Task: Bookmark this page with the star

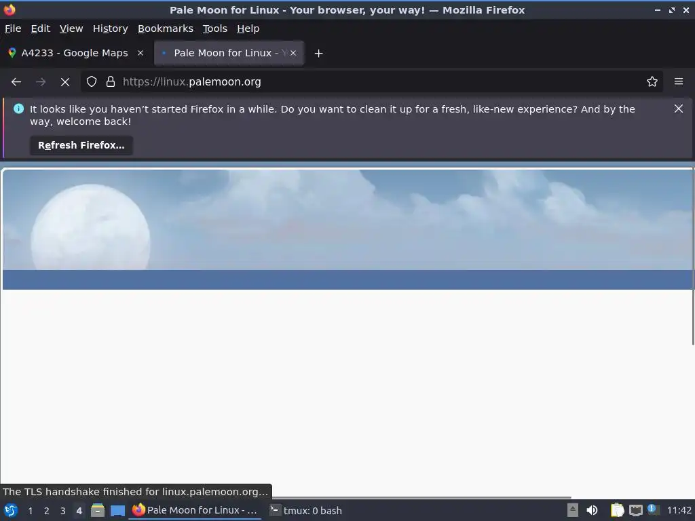Action: pos(652,81)
